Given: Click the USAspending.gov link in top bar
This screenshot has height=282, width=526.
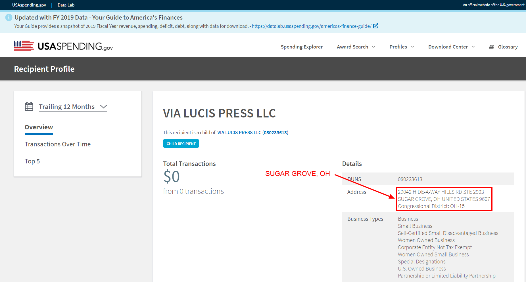Looking at the screenshot, I should (29, 5).
